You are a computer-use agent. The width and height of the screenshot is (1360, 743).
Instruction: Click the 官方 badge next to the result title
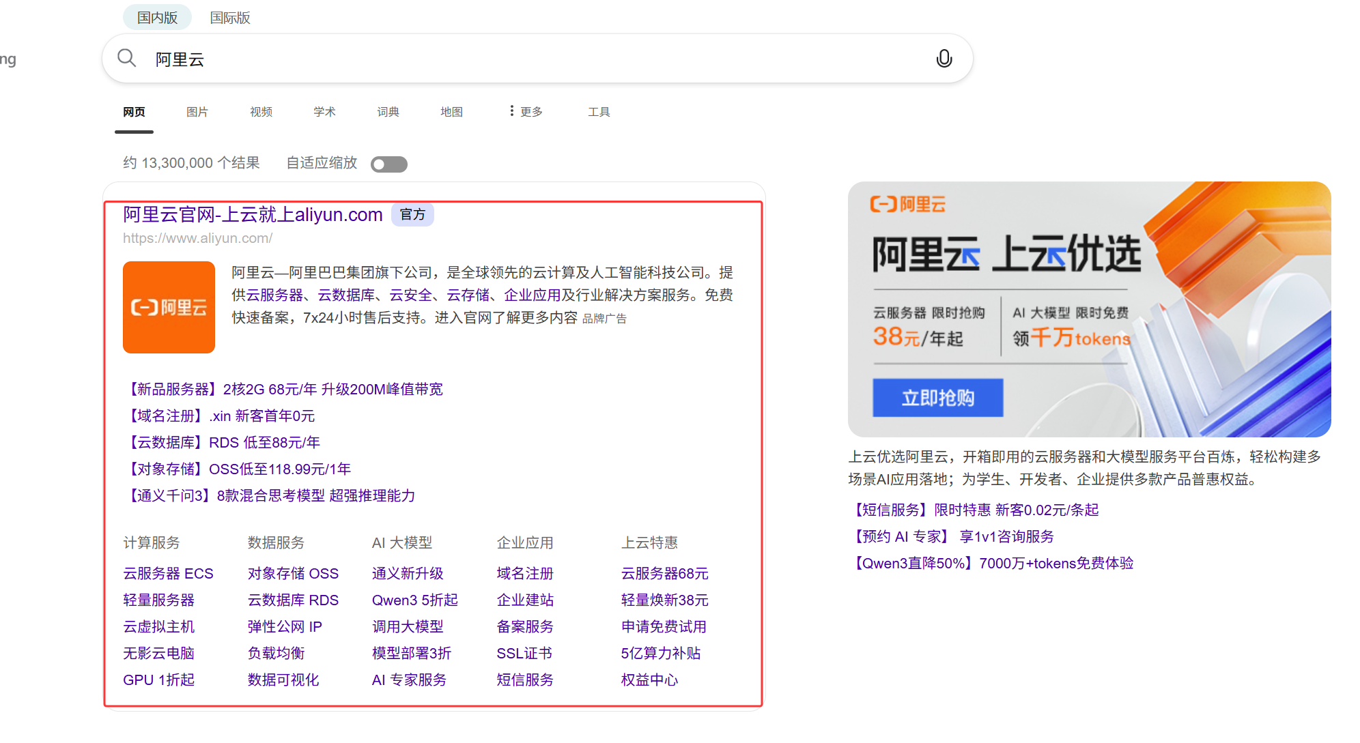[x=412, y=214]
